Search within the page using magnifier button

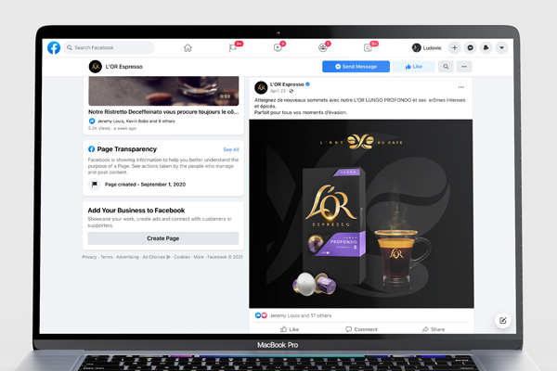click(x=446, y=67)
